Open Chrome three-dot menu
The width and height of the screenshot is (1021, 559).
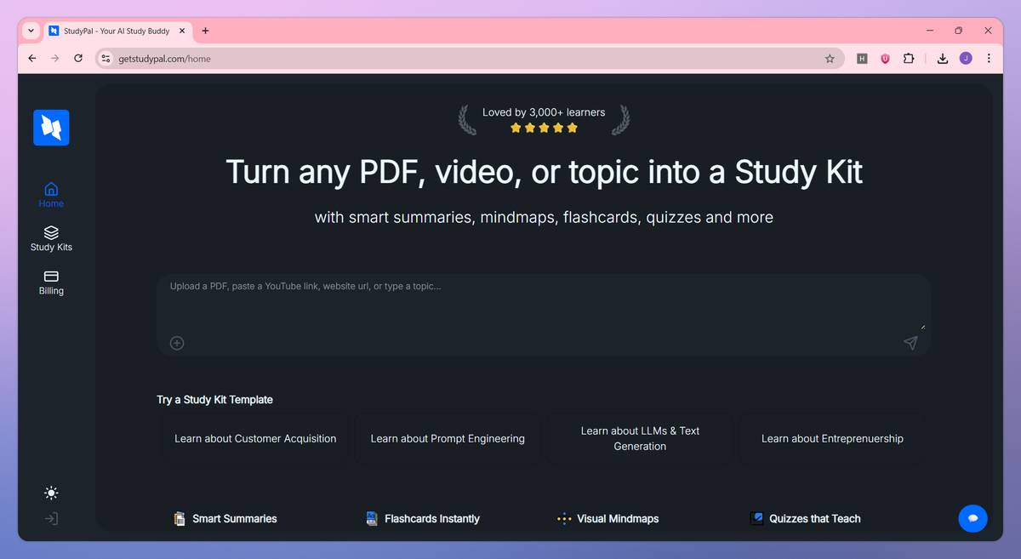[989, 59]
